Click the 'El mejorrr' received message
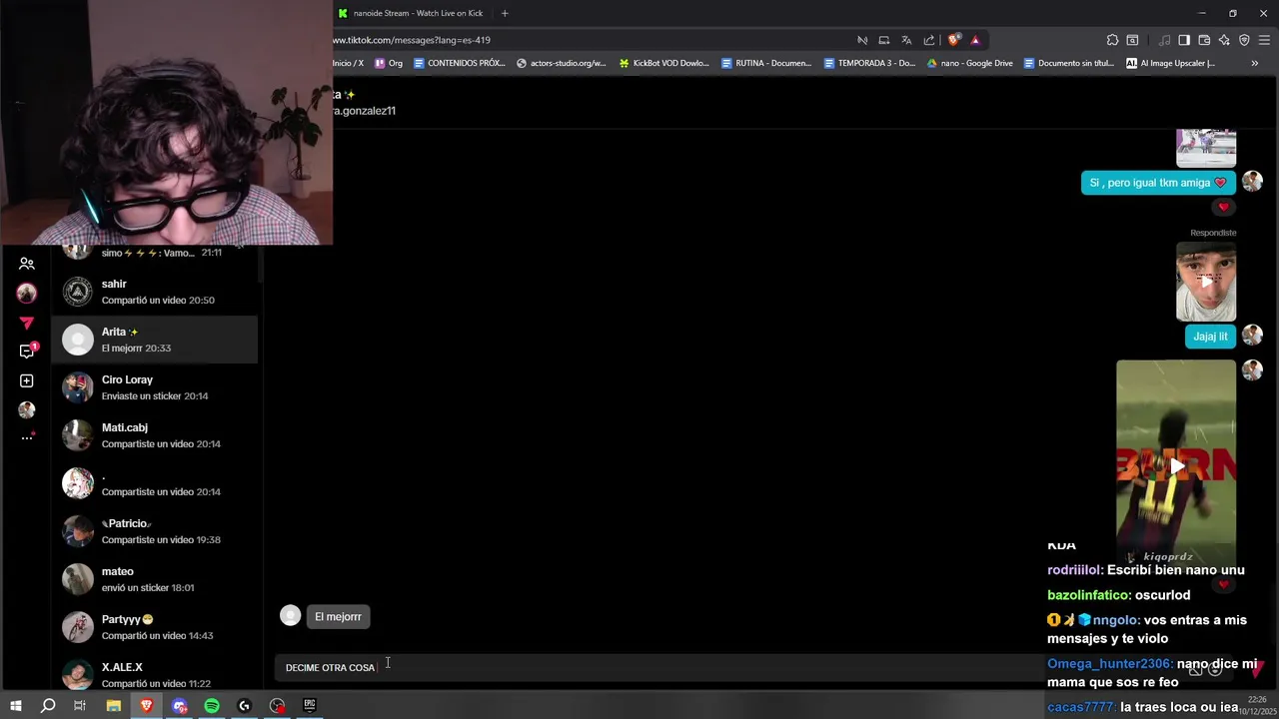The width and height of the screenshot is (1279, 719). point(338,616)
